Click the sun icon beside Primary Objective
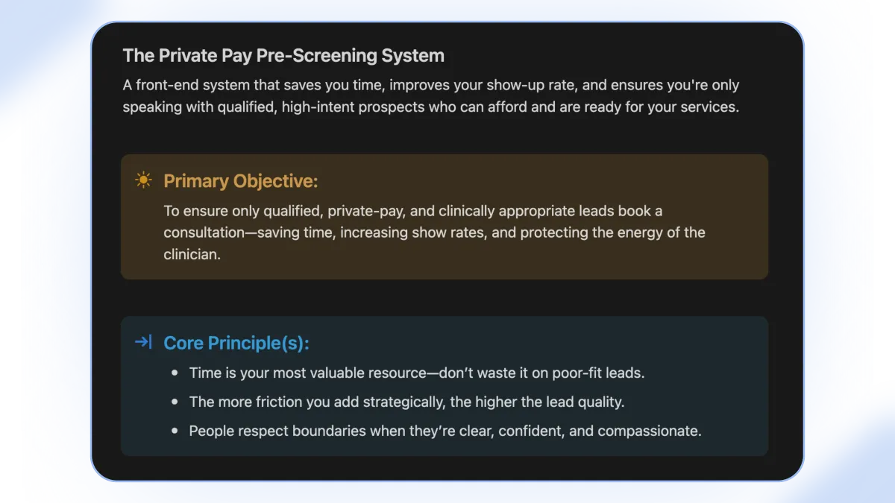Image resolution: width=895 pixels, height=503 pixels. [143, 180]
